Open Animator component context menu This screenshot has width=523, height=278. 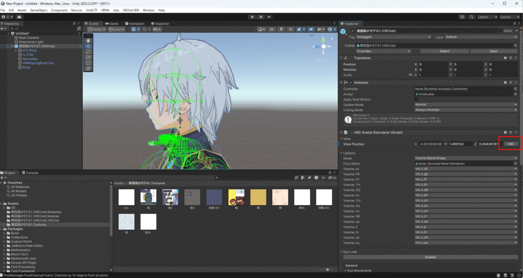click(516, 83)
